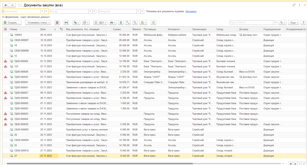Click the copy link icon
This screenshot has height=165, width=307.
click(x=294, y=5)
